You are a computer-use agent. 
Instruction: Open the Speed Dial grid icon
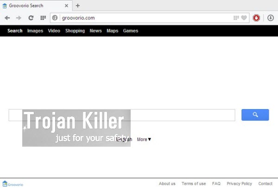click(x=43, y=18)
